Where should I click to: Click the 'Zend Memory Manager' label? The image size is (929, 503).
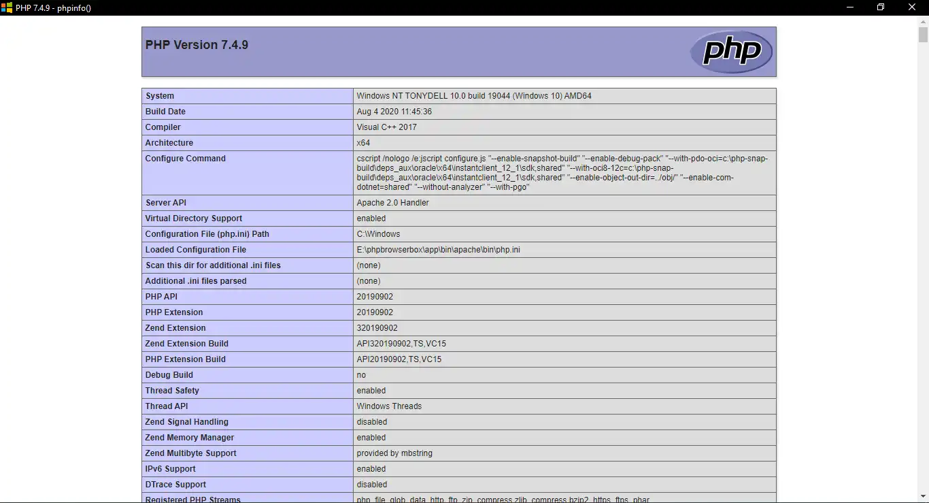[x=190, y=438]
